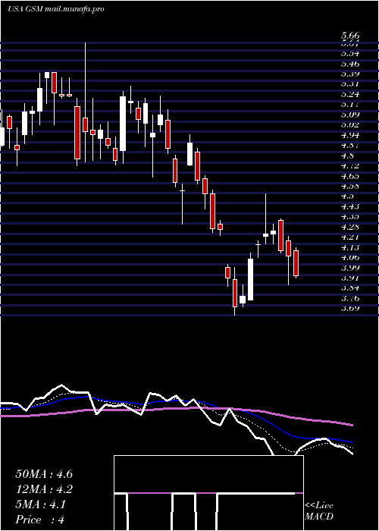Click the 3.69 lowest price label
The image size is (379, 531).
(350, 309)
